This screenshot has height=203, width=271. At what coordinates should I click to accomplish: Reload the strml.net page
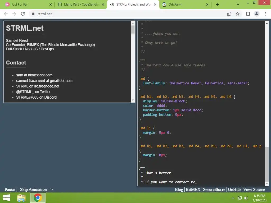tap(23, 14)
